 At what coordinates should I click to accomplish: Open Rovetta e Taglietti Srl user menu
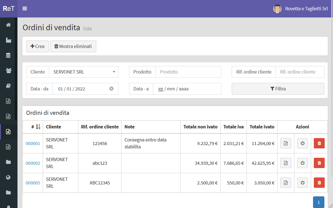tap(306, 9)
